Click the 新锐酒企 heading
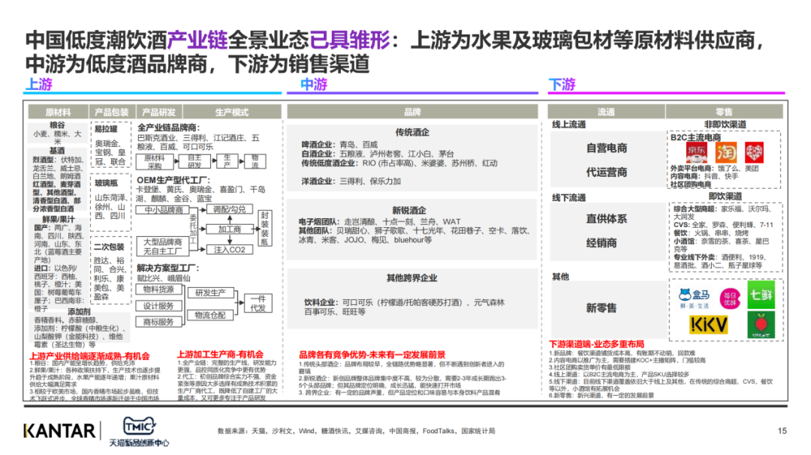The height and width of the screenshot is (455, 811). pos(409,210)
